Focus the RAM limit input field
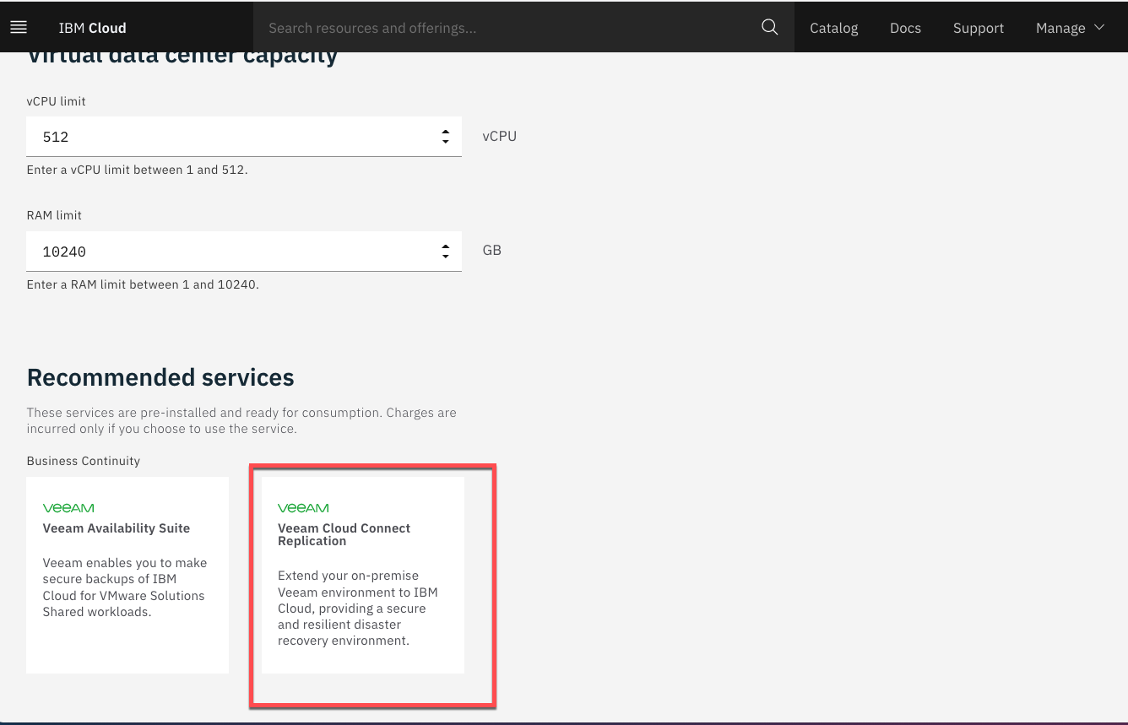Viewport: 1128px width, 725px height. point(228,252)
